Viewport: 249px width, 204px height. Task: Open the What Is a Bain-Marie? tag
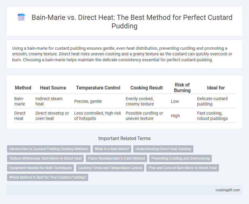[x=112, y=149]
